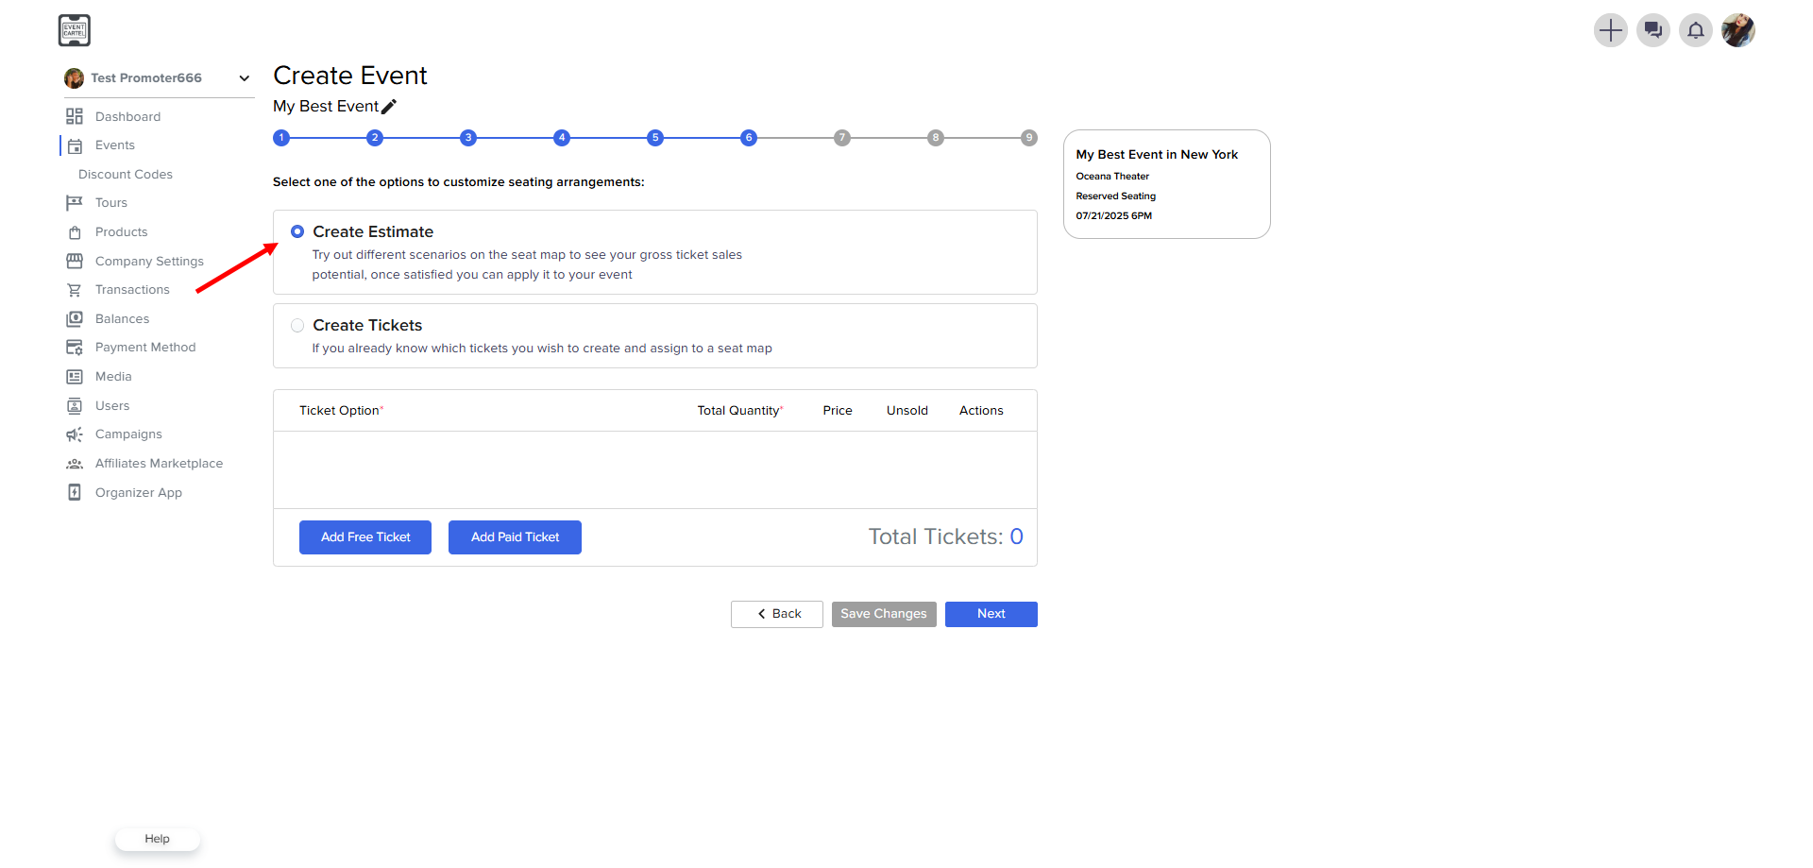The image size is (1813, 868).
Task: Jump to step 3 in progress bar
Action: pyautogui.click(x=468, y=138)
